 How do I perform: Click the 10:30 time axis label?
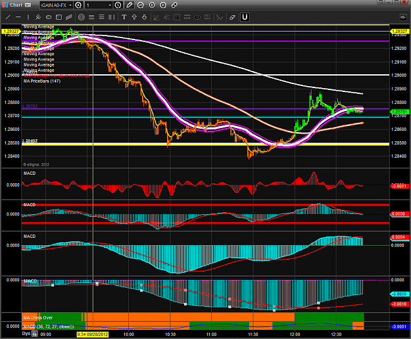click(170, 334)
